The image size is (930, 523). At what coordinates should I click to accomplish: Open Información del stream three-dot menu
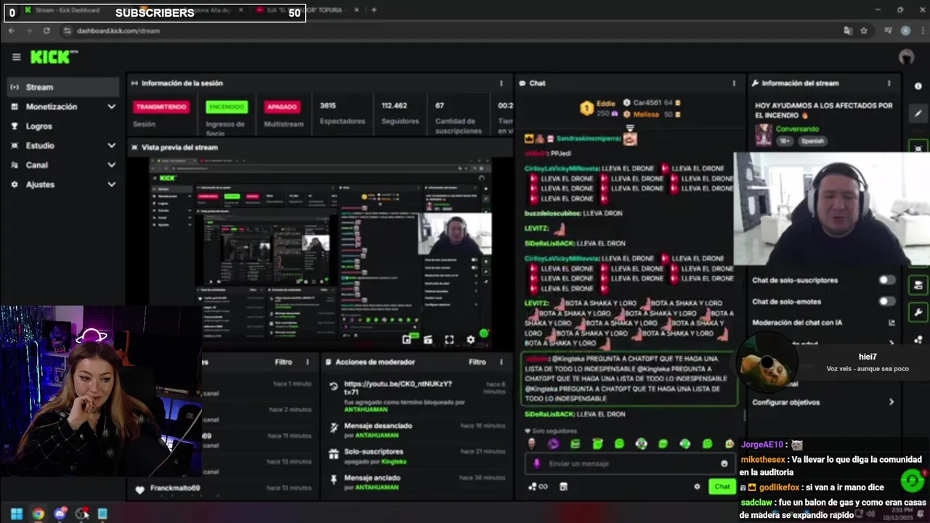889,84
